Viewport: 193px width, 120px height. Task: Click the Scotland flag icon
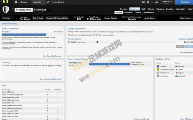click(x=176, y=76)
